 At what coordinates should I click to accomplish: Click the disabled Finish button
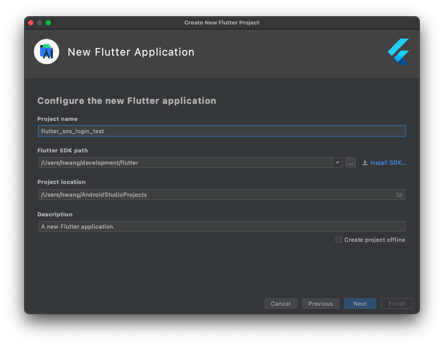pyautogui.click(x=397, y=304)
